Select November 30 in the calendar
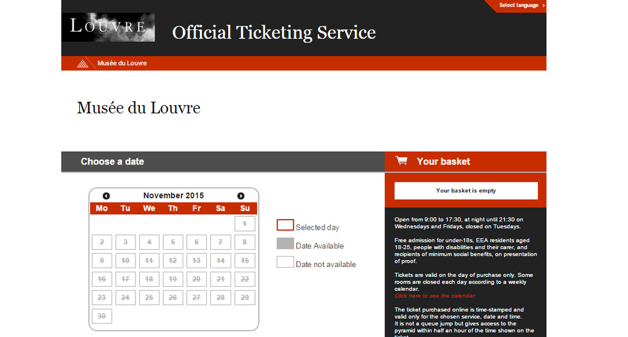The height and width of the screenshot is (337, 628). (102, 316)
